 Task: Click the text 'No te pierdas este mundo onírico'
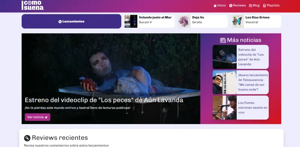pos(78,108)
